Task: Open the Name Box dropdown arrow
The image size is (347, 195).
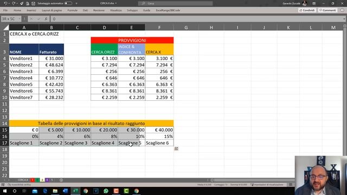Action: pyautogui.click(x=20, y=19)
